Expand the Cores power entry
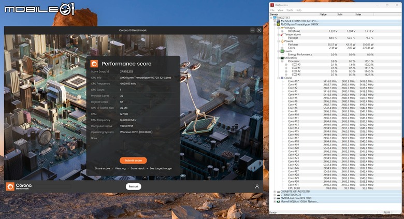The image size is (404, 219). click(282, 48)
